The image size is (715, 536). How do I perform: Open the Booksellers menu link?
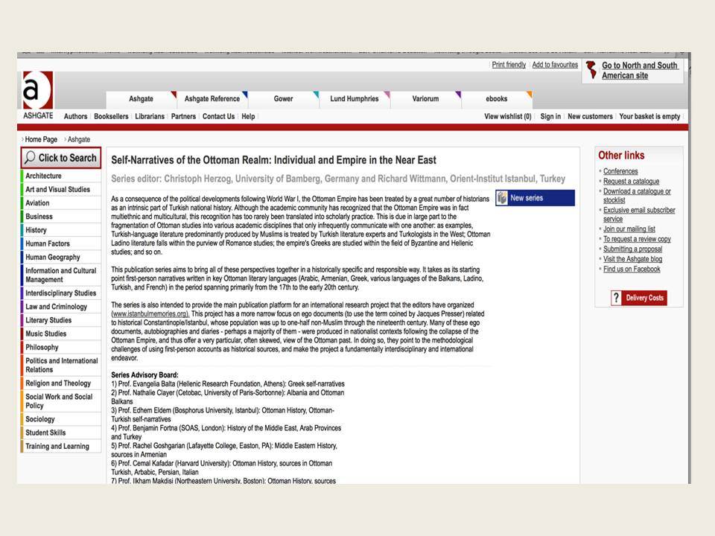pyautogui.click(x=111, y=117)
